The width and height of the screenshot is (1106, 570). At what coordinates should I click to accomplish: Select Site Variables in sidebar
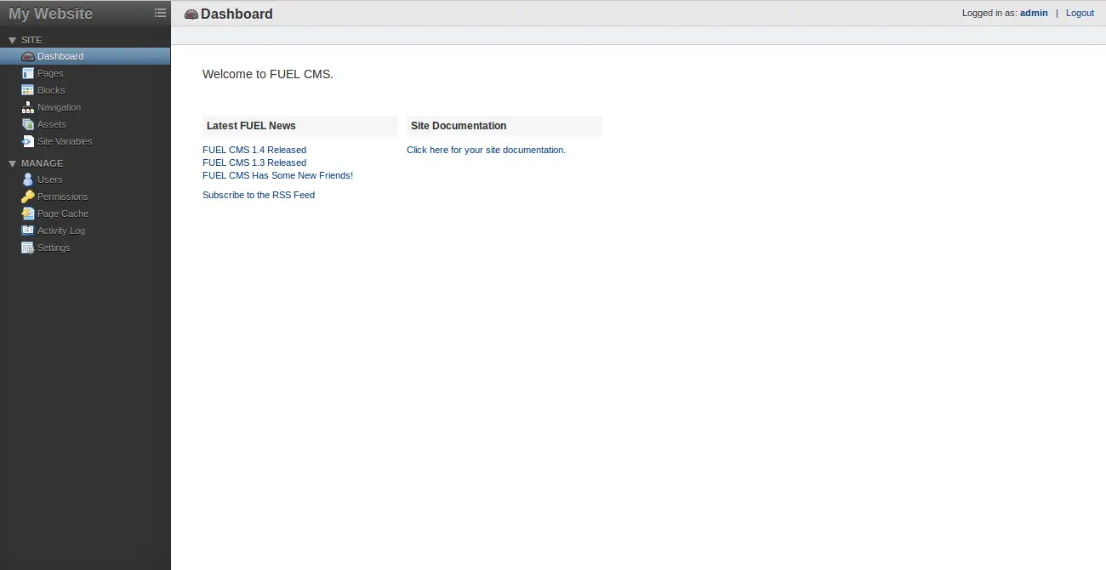pyautogui.click(x=85, y=141)
